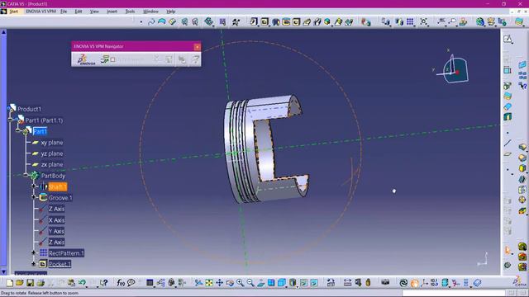Select X Axis in the tree

point(56,220)
